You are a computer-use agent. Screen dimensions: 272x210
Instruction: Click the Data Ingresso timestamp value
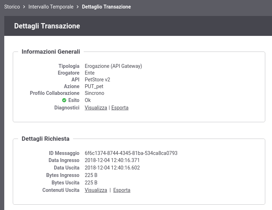pos(112,160)
